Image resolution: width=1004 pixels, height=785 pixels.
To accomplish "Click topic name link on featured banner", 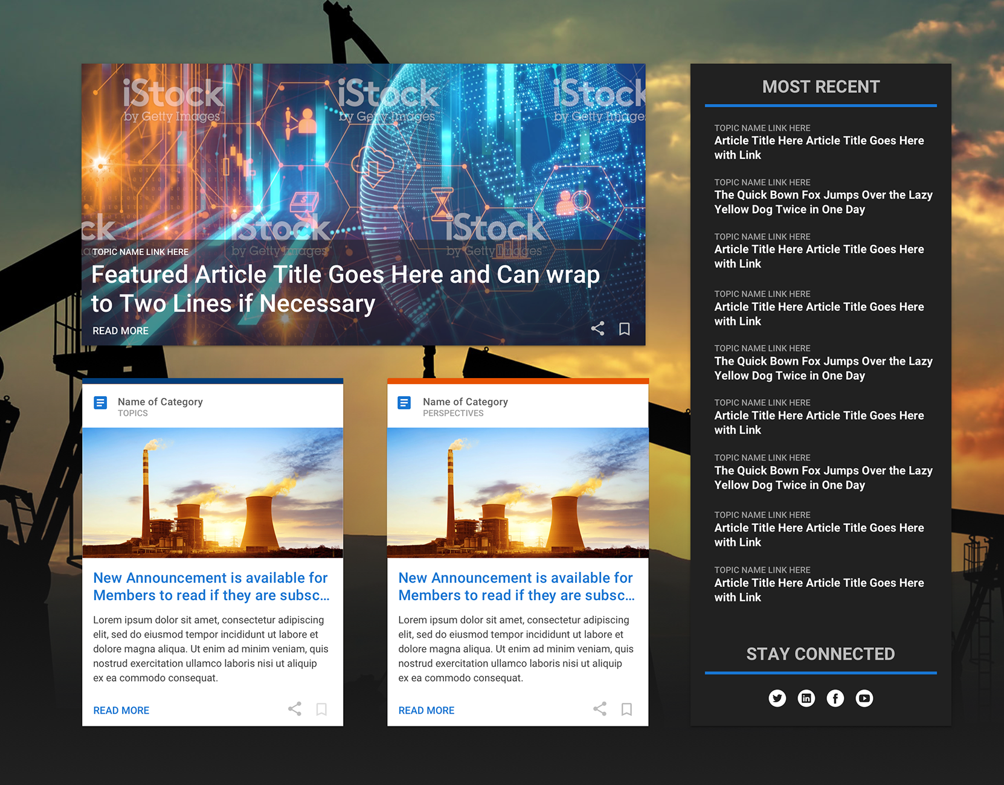I will pos(140,252).
